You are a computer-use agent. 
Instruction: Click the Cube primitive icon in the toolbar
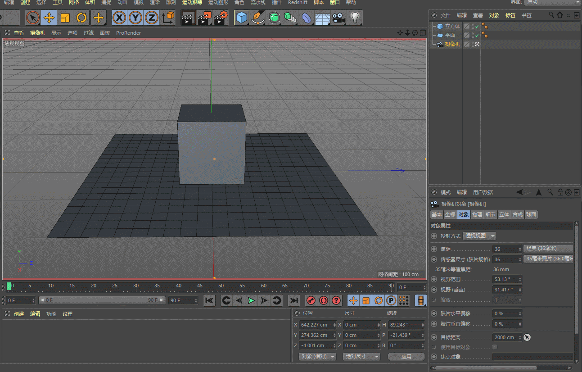[242, 18]
